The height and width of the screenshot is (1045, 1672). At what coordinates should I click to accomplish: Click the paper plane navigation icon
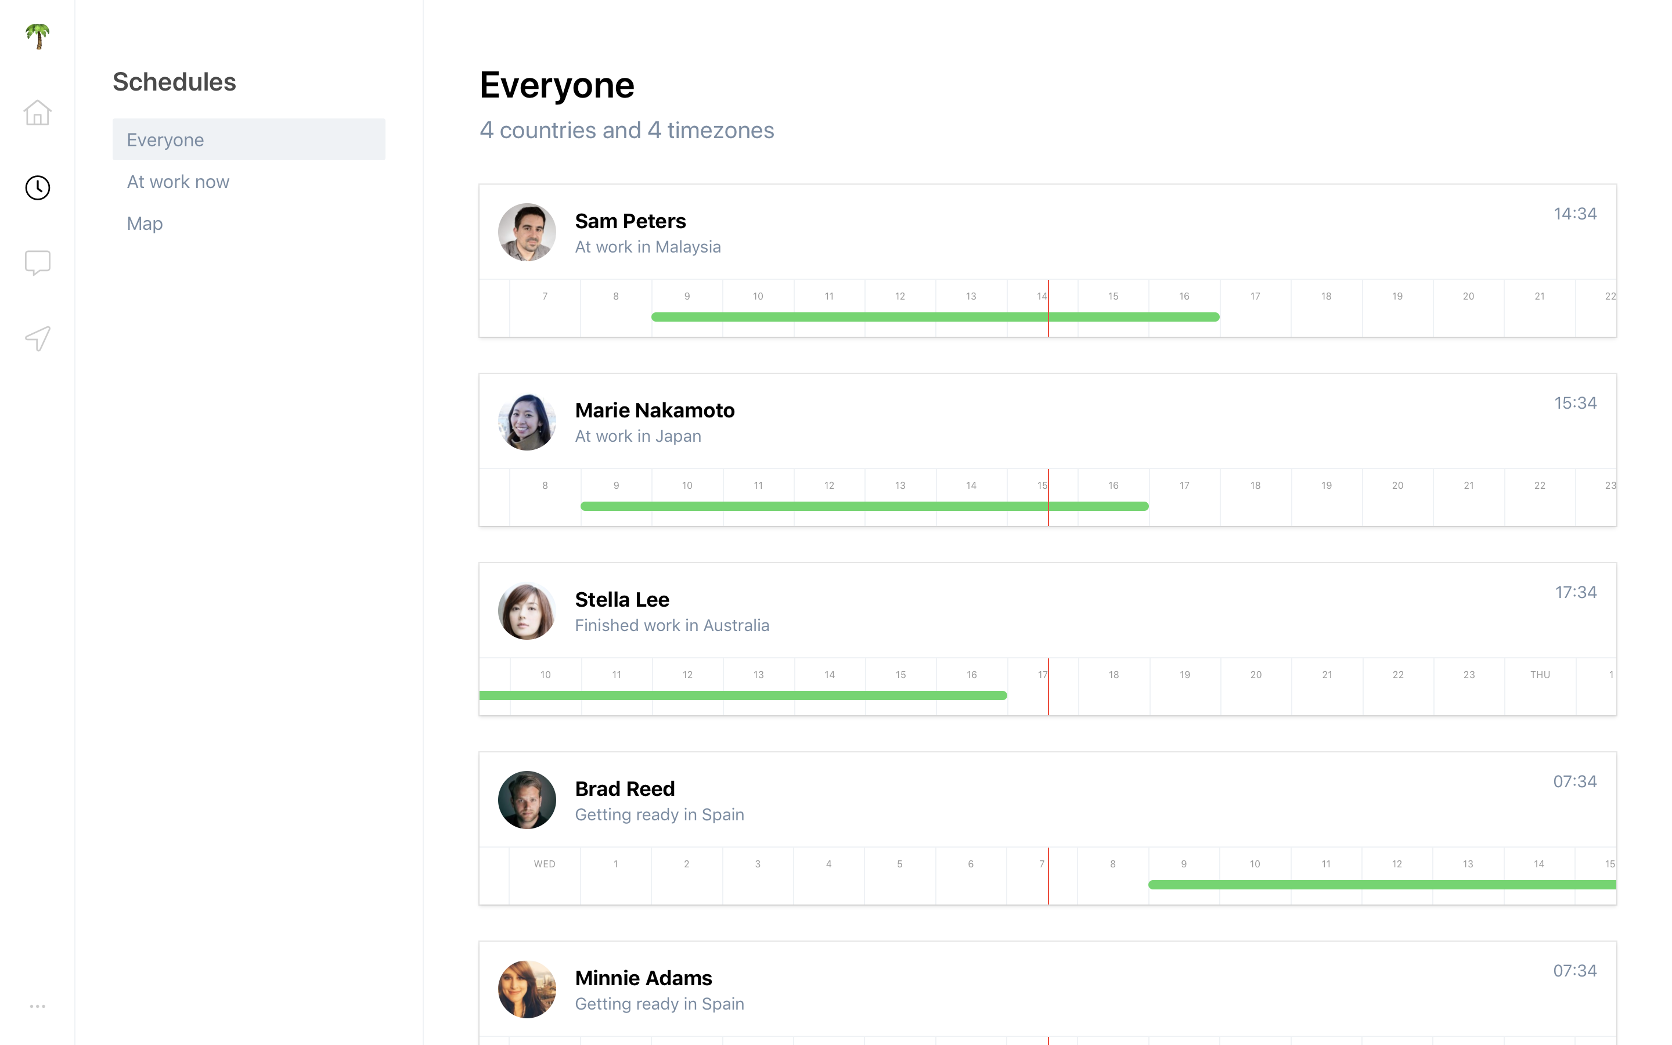[37, 338]
